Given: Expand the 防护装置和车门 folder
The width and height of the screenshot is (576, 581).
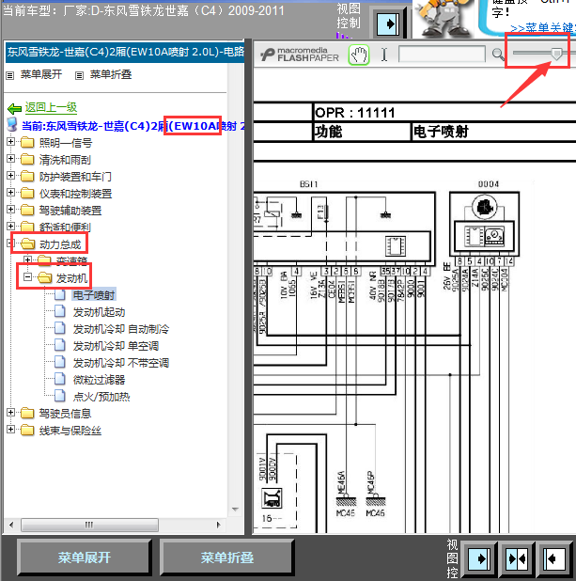Looking at the screenshot, I should [x=10, y=175].
